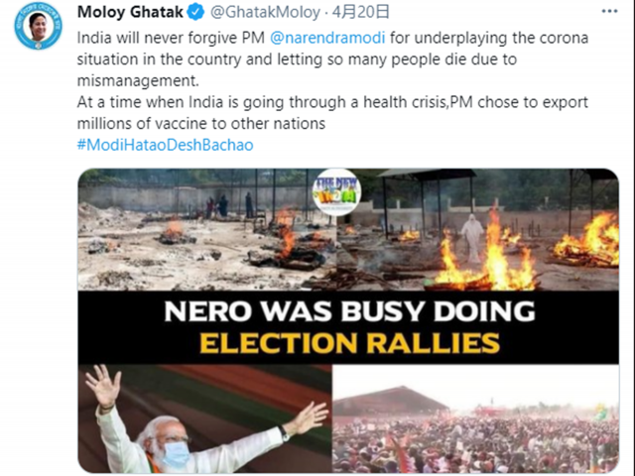Open the burning pyres photo on right
Screen dimensions: 635x476
click(478, 229)
